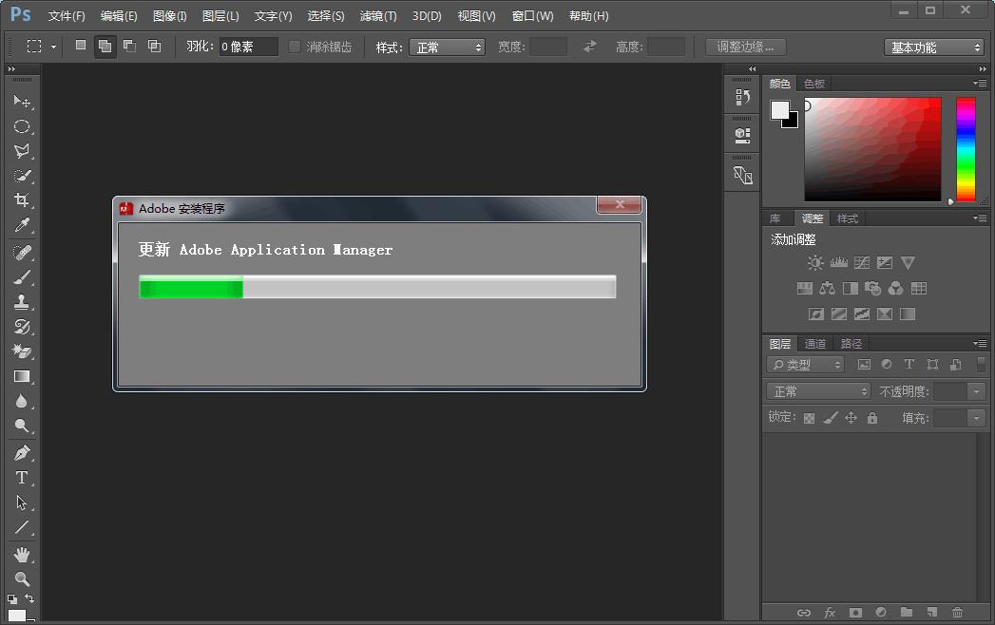This screenshot has width=995, height=625.
Task: Select the Dodge tool
Action: point(22,426)
